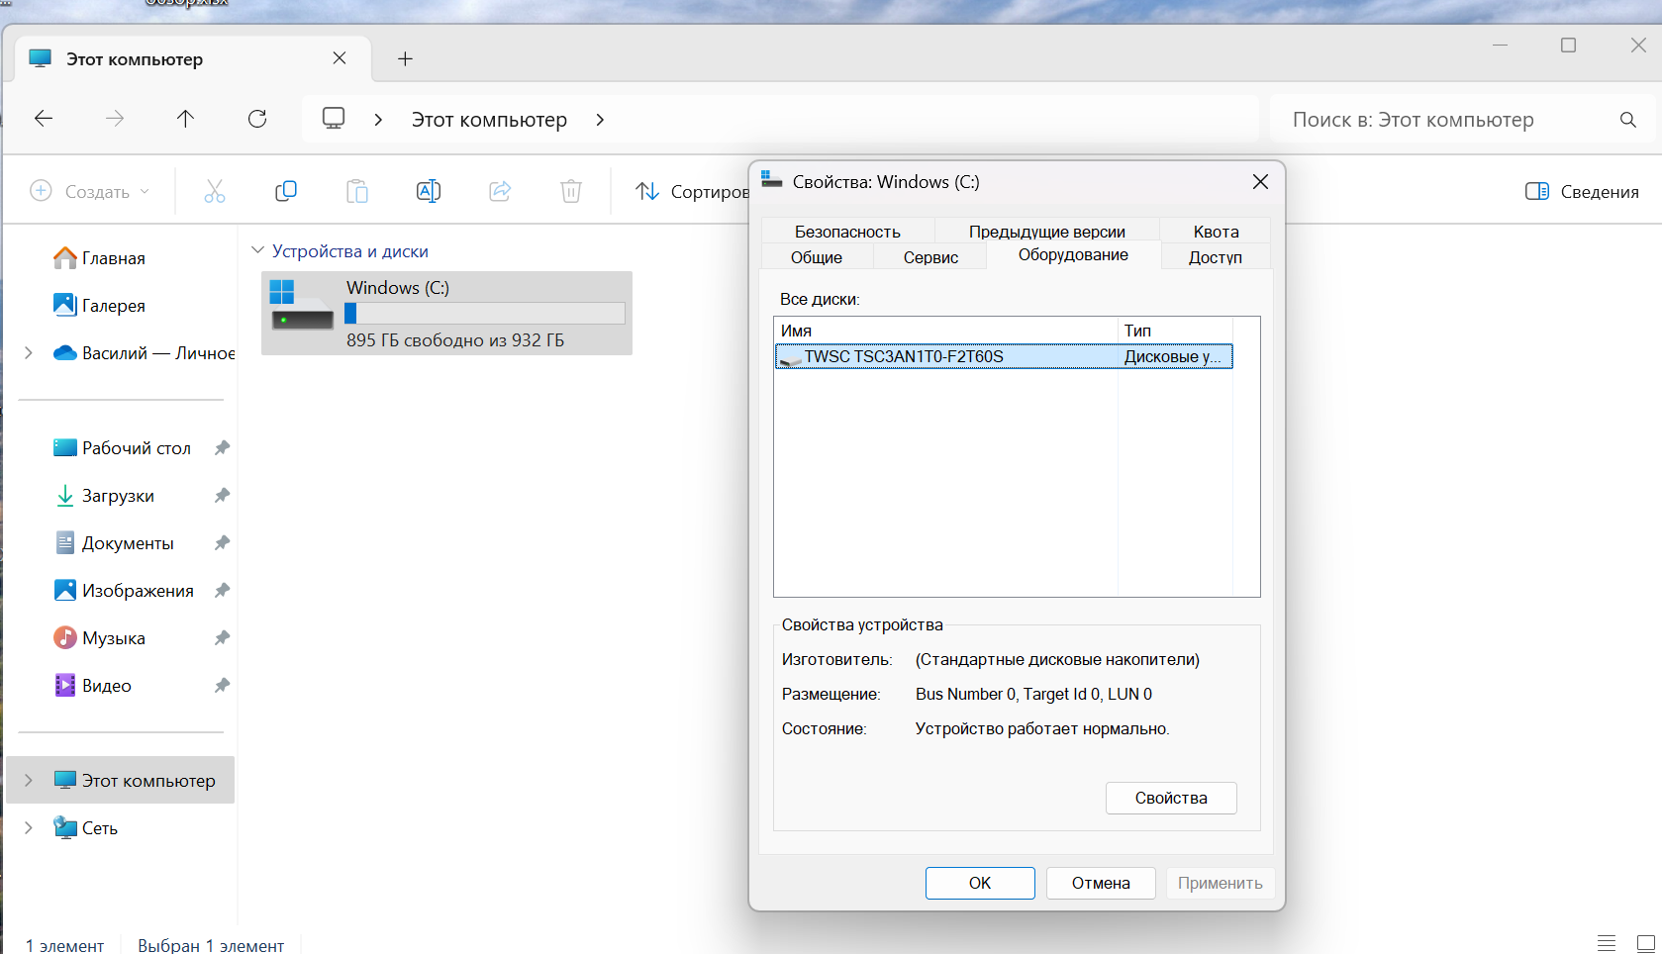Viewport: 1662px width, 954px height.
Task: Expand the Этот компьютер tree node
Action: pyautogui.click(x=29, y=780)
